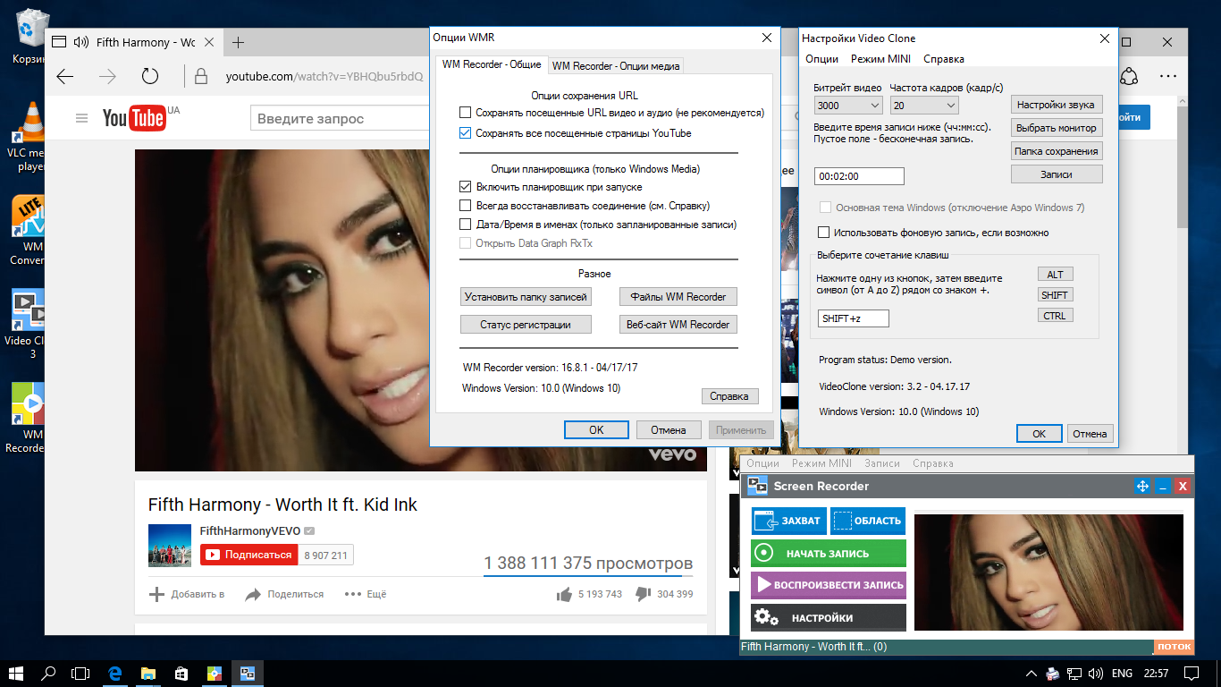
Task: Open the notification center icon
Action: click(1190, 673)
